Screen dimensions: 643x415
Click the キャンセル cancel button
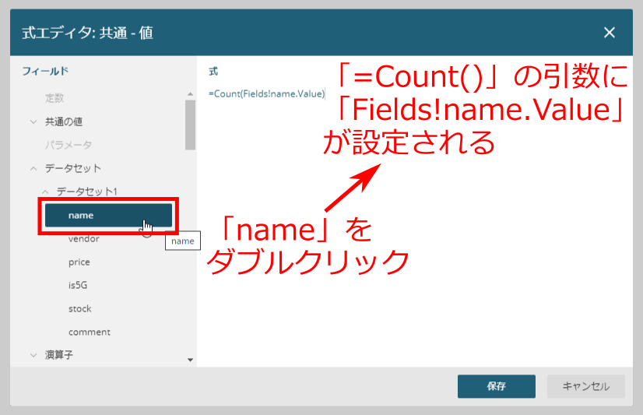point(585,386)
